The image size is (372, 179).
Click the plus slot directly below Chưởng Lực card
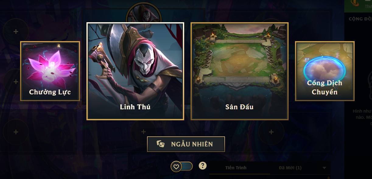click(16, 132)
